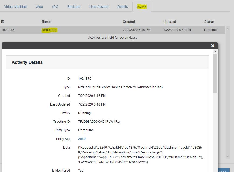Open the Details tab

click(123, 7)
